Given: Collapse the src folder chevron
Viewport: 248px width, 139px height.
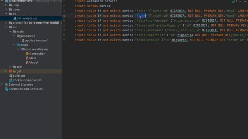Looking at the screenshot, I should pyautogui.click(x=6, y=27).
